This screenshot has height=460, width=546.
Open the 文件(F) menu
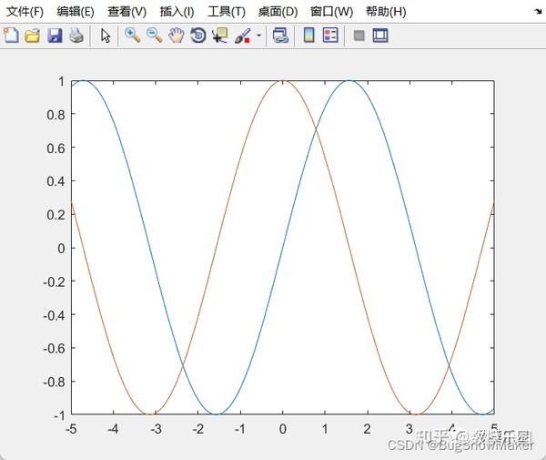point(25,12)
